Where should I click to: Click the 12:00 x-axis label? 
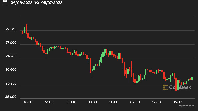tap(156, 102)
